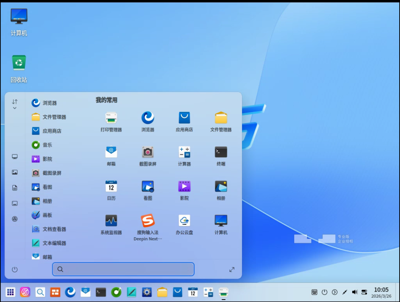
Task: Open 办公云盘 from the favorites grid
Action: tap(184, 220)
